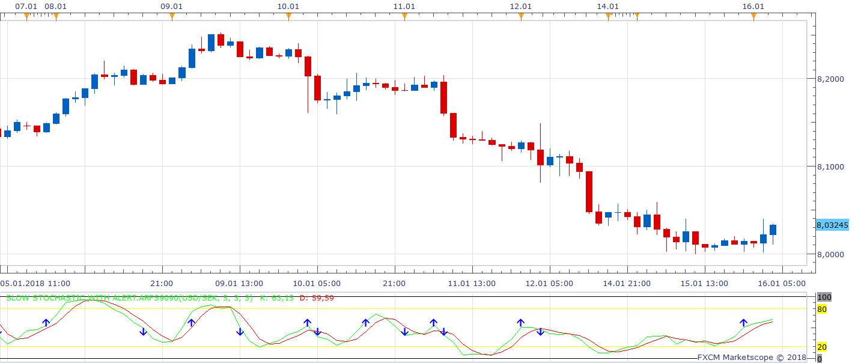Select the orange day marker below 16.01

pyautogui.click(x=753, y=16)
